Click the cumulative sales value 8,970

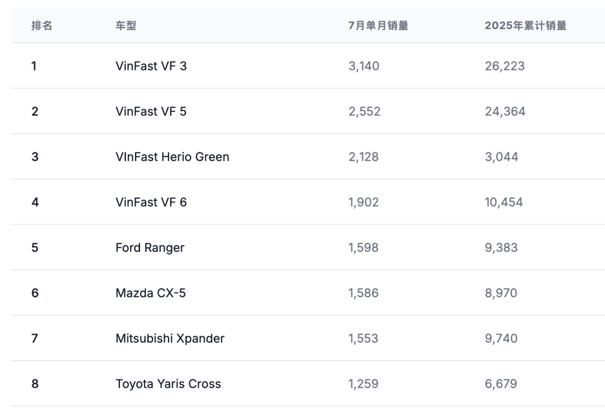click(501, 293)
